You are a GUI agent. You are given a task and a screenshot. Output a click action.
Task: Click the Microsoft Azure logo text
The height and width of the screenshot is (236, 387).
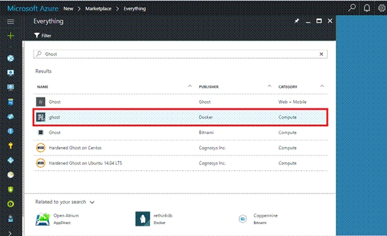coord(33,8)
